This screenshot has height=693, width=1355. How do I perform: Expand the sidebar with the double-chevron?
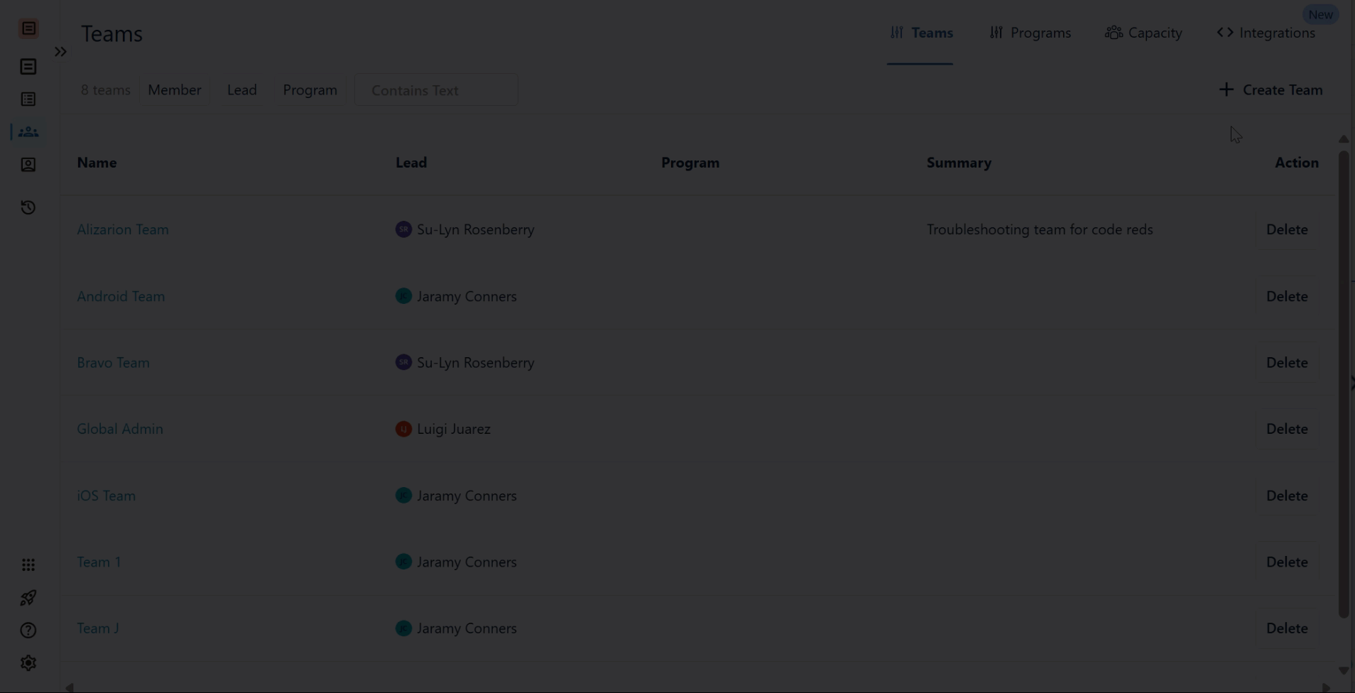(60, 51)
